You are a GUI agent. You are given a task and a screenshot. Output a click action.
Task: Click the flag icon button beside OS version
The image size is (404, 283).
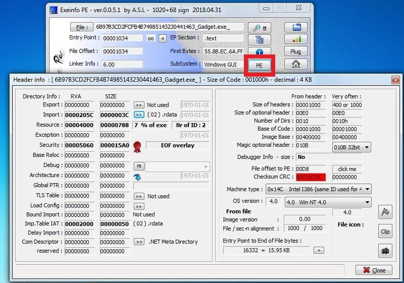point(385,212)
